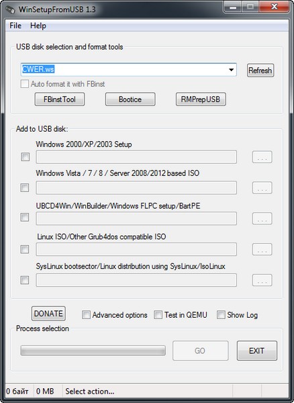The width and height of the screenshot is (294, 403).
Task: Click the 0 байт status bar entry
Action: tap(17, 392)
